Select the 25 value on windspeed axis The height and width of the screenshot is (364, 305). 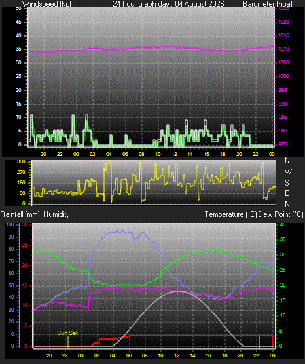pyautogui.click(x=18, y=76)
